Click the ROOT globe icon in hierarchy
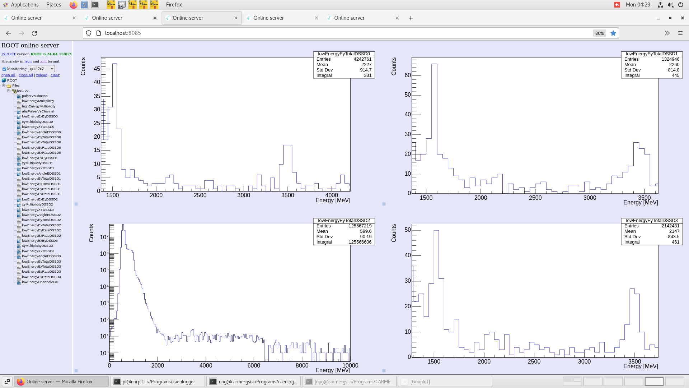 tap(4, 80)
